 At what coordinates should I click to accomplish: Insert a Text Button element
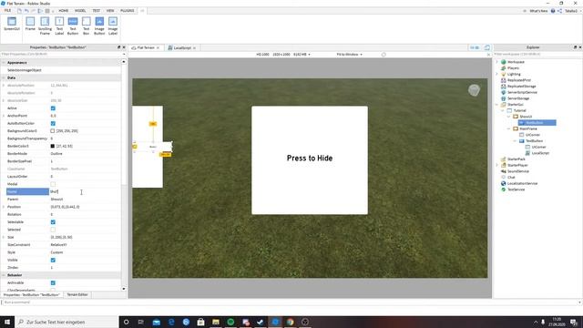coord(73,26)
